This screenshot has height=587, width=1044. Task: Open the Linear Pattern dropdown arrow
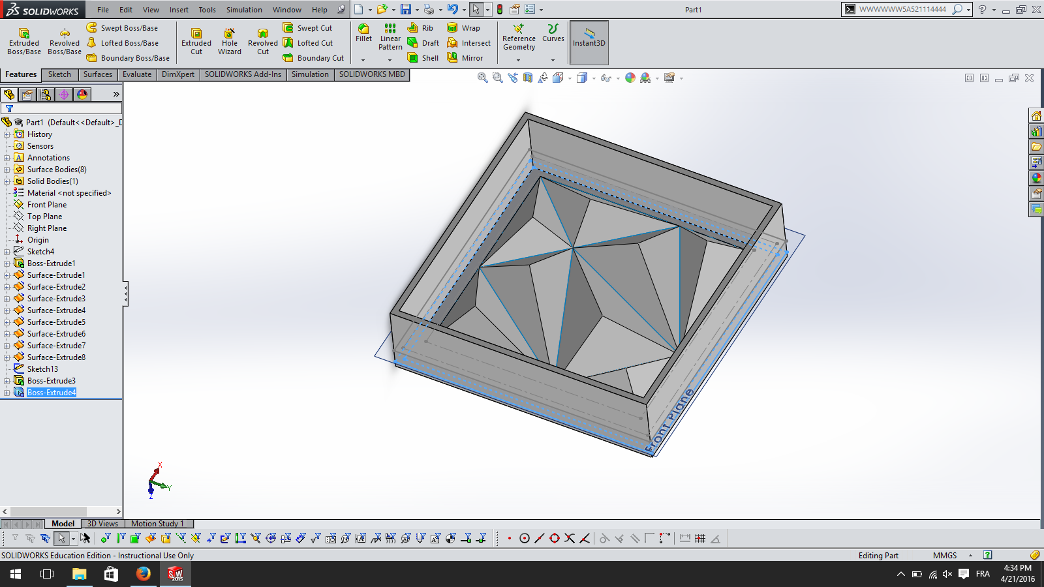(390, 60)
